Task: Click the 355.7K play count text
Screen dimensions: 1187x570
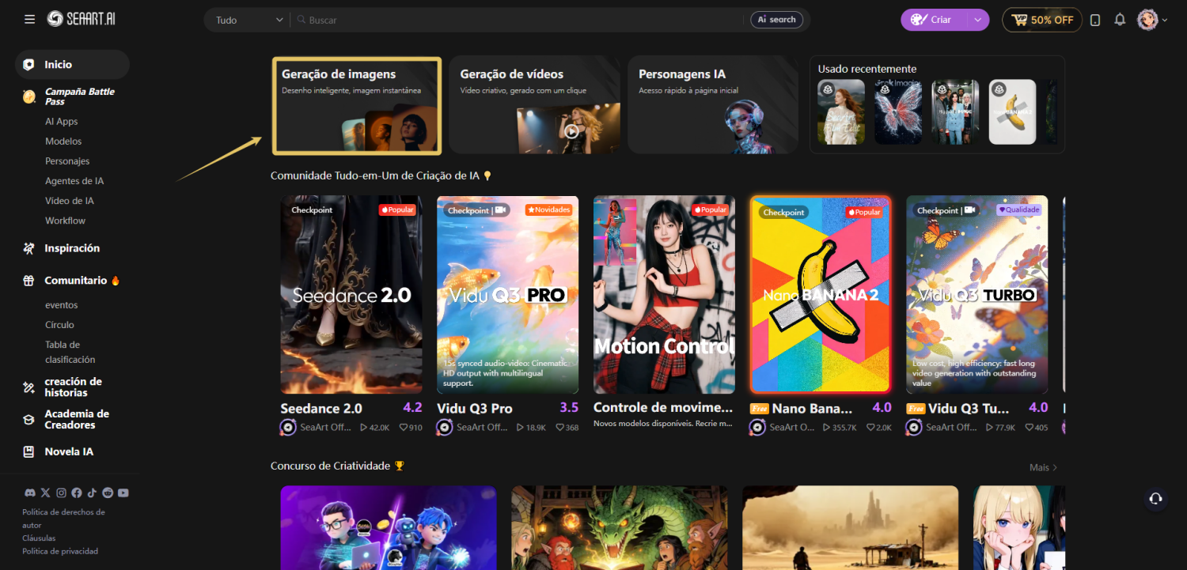Action: pyautogui.click(x=844, y=428)
